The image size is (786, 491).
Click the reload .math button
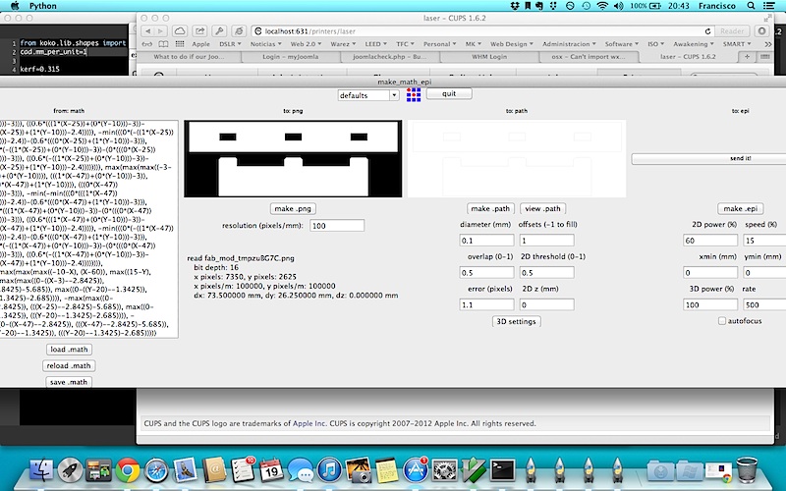point(69,365)
